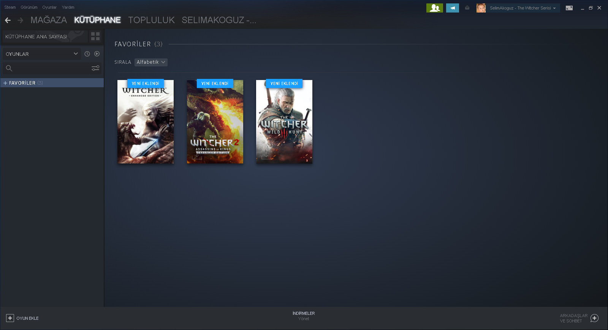Click in the library search field
The image size is (608, 330).
tap(52, 68)
